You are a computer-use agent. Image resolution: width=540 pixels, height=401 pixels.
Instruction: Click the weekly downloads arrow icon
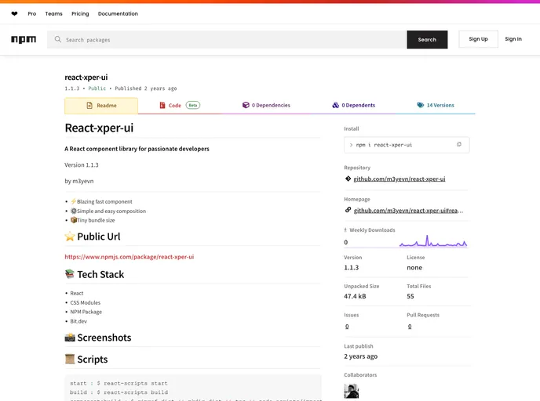point(345,230)
